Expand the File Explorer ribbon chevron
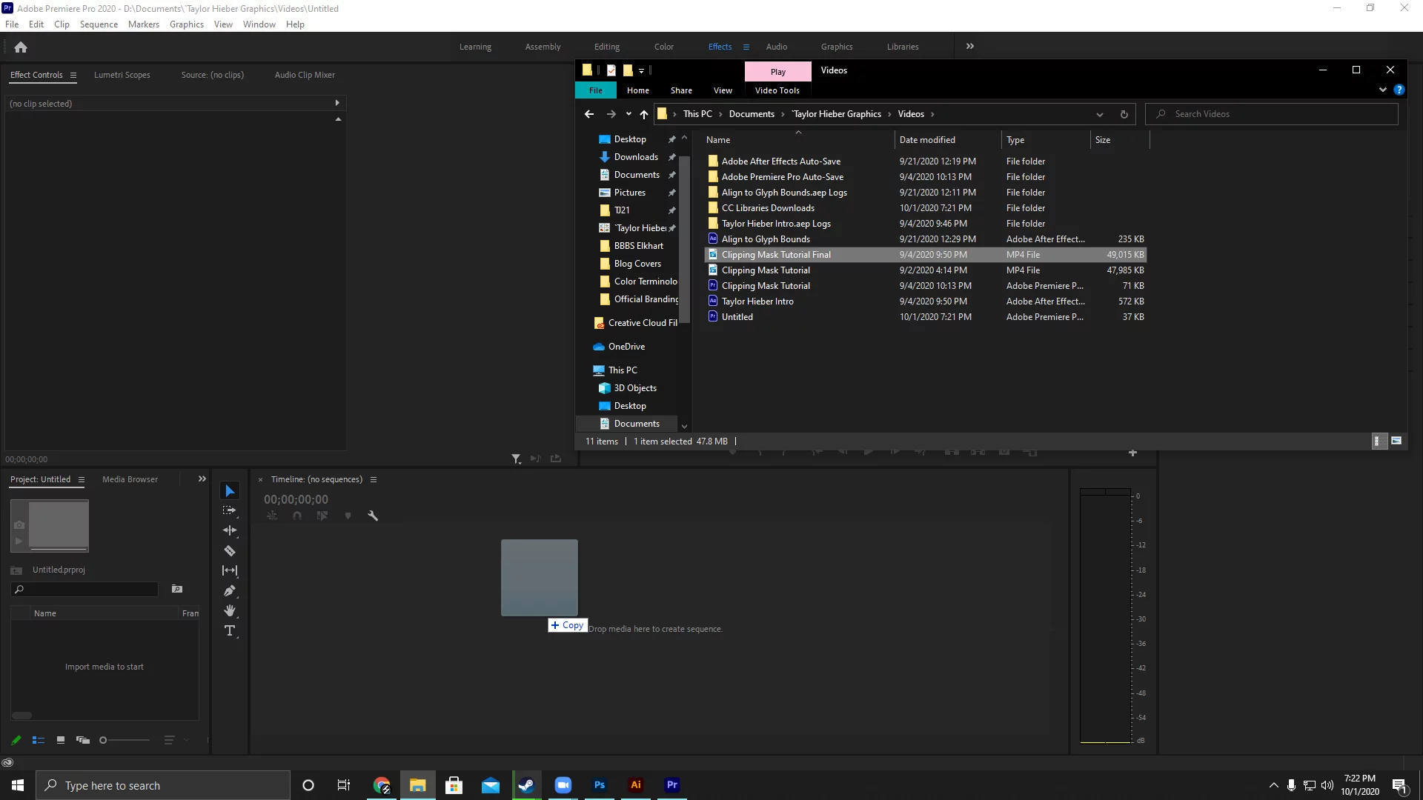This screenshot has width=1423, height=800. [x=1382, y=90]
